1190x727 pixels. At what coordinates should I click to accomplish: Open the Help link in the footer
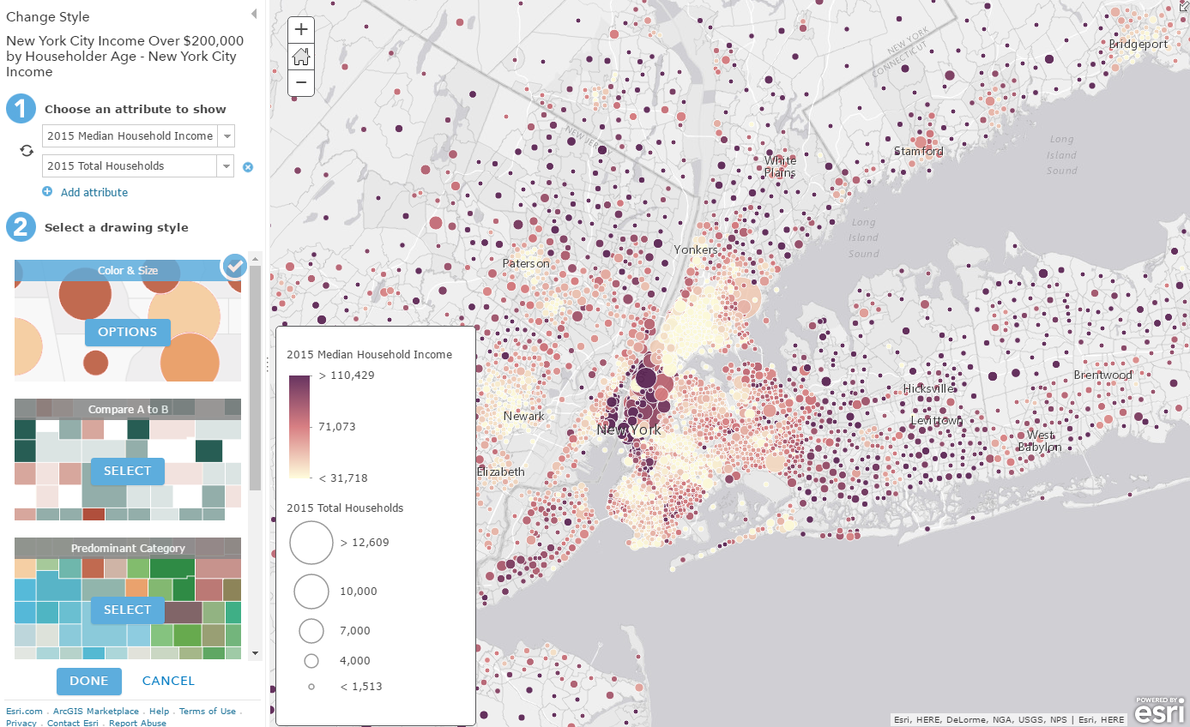pyautogui.click(x=159, y=711)
